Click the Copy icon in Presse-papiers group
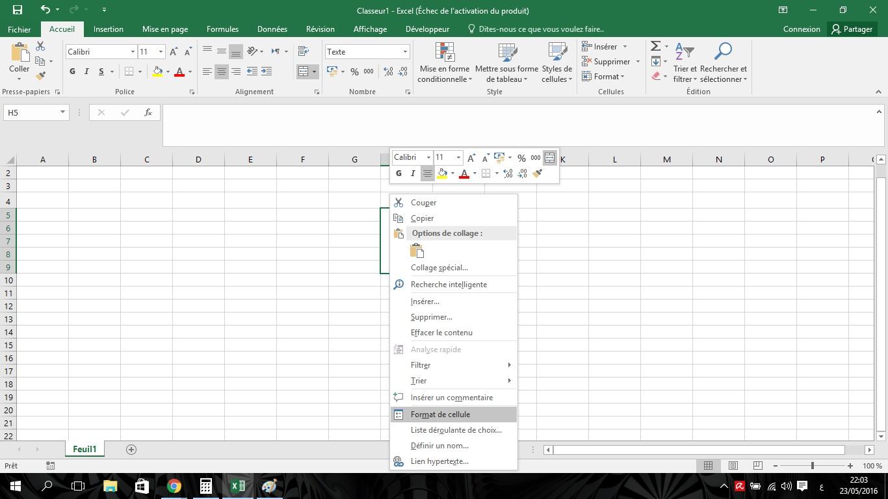 (x=40, y=62)
